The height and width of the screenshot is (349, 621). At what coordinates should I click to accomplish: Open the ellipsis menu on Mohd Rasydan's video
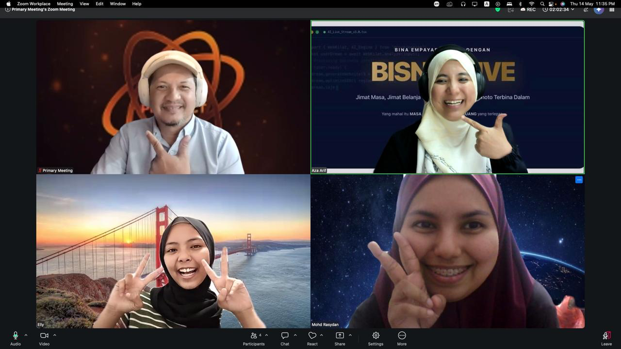click(x=579, y=180)
